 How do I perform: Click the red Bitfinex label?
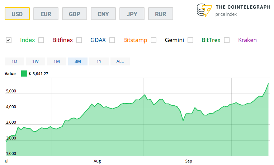coord(62,40)
